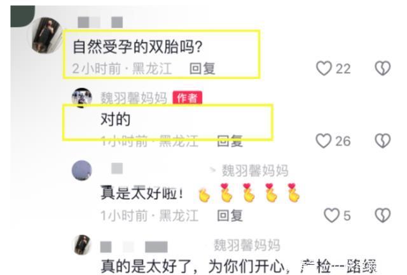Open 魏羽馨妈妈 mention above 真的是太好了
The width and height of the screenshot is (407, 275).
click(x=247, y=245)
